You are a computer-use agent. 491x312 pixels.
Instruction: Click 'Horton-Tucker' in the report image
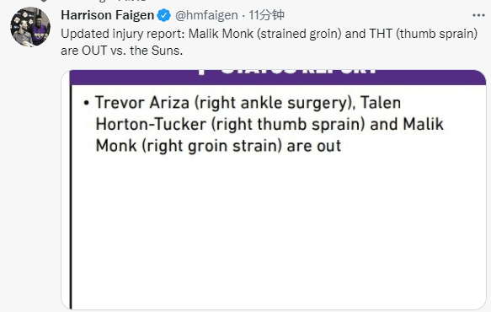click(151, 124)
